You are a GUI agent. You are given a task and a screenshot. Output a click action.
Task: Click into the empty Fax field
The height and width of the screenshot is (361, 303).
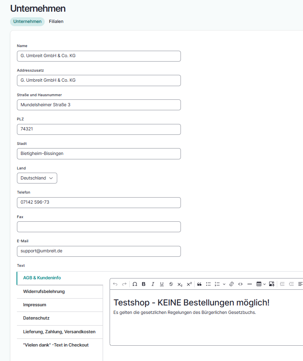pos(99,227)
